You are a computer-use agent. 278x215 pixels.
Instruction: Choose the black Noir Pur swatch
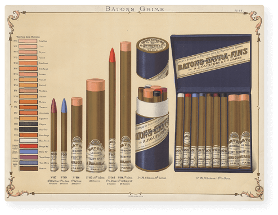tap(29, 129)
